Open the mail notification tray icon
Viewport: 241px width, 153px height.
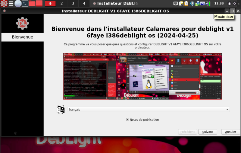tap(181, 3)
